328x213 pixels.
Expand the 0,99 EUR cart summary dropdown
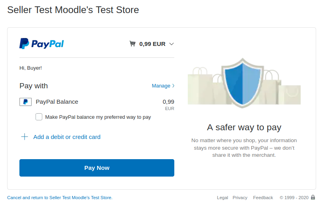tap(152, 44)
